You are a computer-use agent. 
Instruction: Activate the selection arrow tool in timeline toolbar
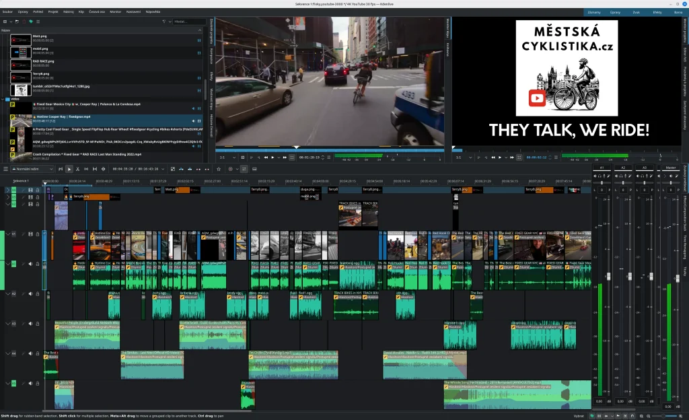point(69,169)
